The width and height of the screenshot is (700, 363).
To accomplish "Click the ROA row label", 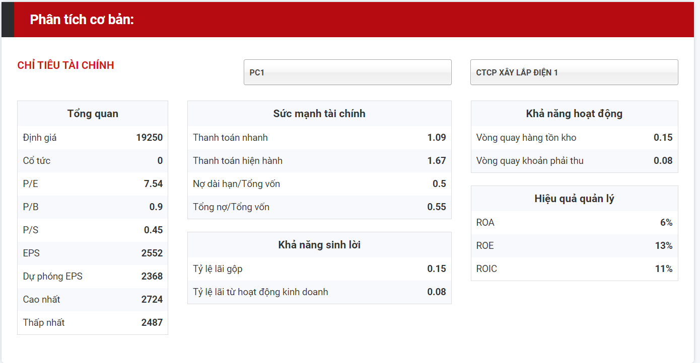I will 485,223.
